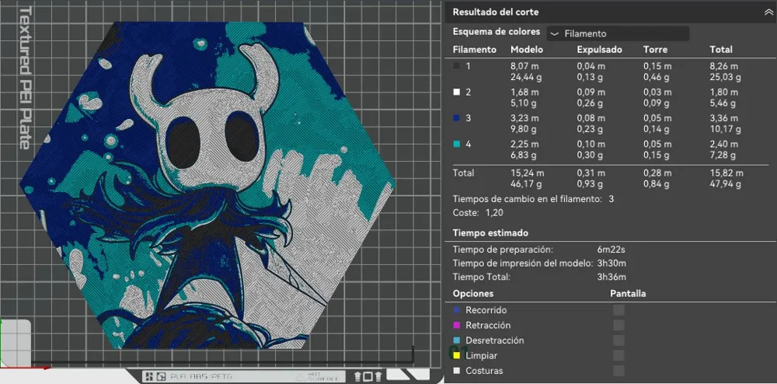Click the filament 2 white color swatch
The width and height of the screenshot is (777, 384).
tap(456, 93)
